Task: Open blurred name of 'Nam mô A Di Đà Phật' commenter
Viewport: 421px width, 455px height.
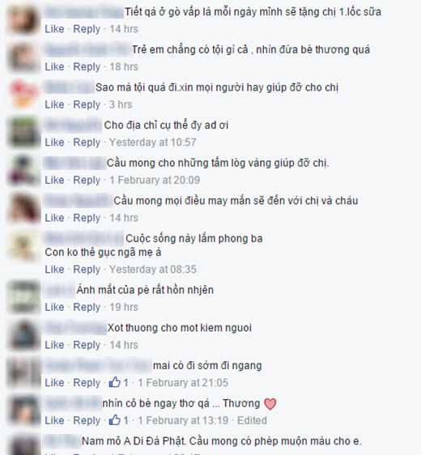Action: 62,441
